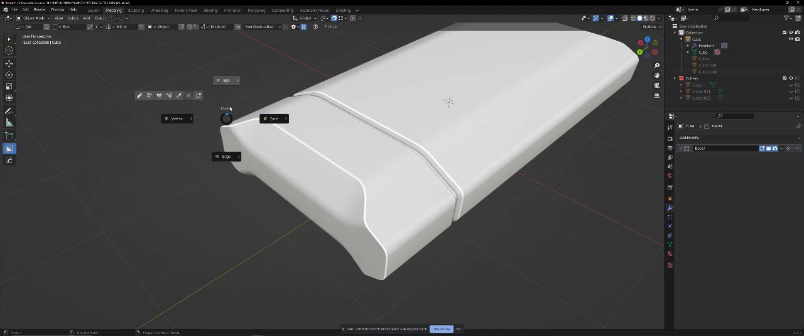Click the pan hand viewport icon
Image resolution: width=804 pixels, height=336 pixels.
[657, 75]
